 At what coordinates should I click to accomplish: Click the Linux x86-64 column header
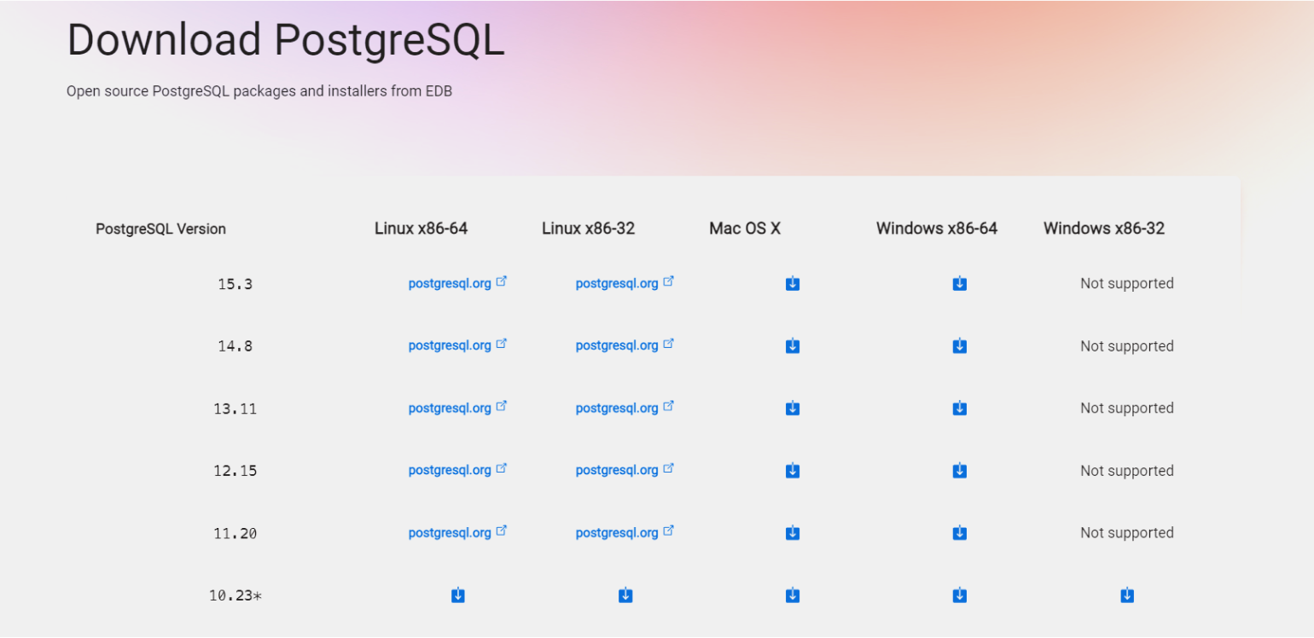pos(421,229)
